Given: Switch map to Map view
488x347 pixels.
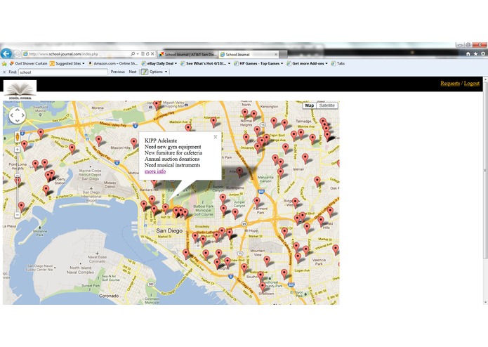Looking at the screenshot, I should pos(310,105).
